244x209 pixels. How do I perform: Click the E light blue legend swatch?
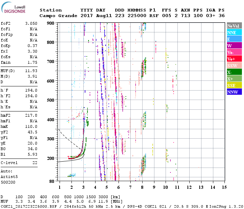click(234, 39)
